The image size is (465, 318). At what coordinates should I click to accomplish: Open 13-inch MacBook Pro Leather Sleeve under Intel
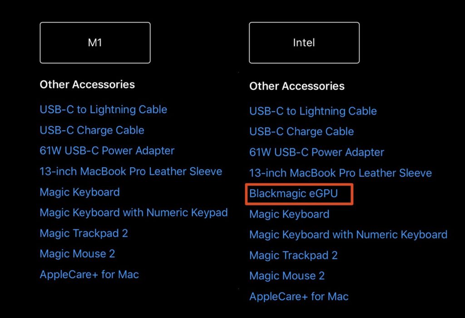340,173
